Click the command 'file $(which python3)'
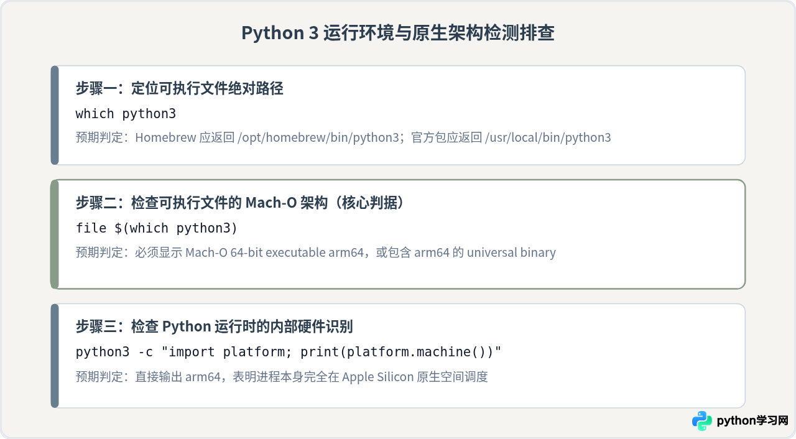The width and height of the screenshot is (796, 439). tap(157, 228)
